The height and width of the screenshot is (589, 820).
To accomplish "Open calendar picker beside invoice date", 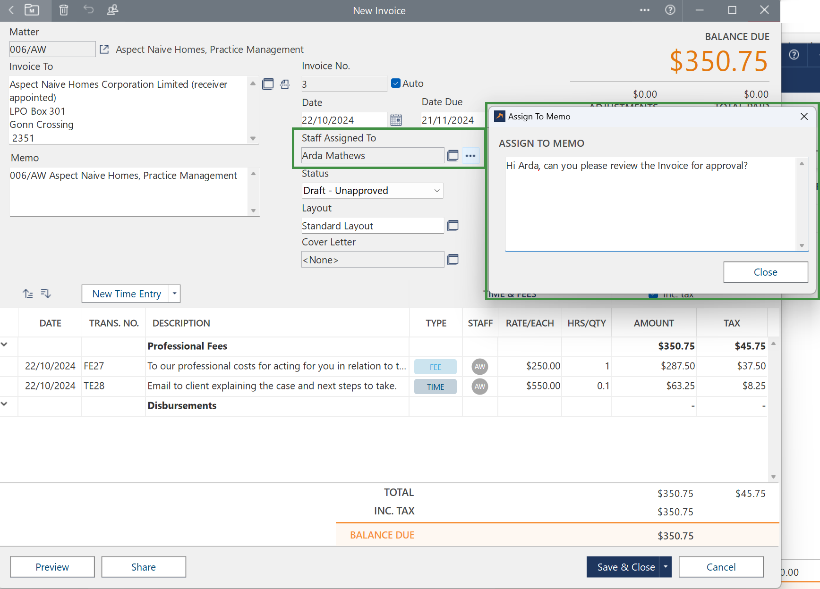I will (x=396, y=120).
